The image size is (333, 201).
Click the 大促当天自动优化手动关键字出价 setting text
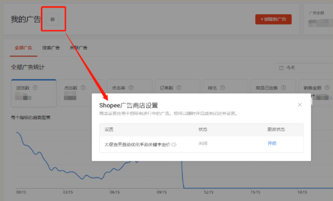click(x=137, y=145)
